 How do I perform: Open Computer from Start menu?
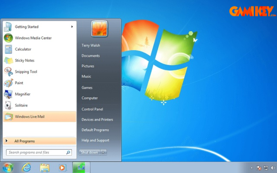click(x=90, y=98)
